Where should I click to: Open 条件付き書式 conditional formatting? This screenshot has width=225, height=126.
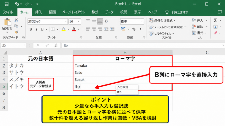(x=162, y=20)
